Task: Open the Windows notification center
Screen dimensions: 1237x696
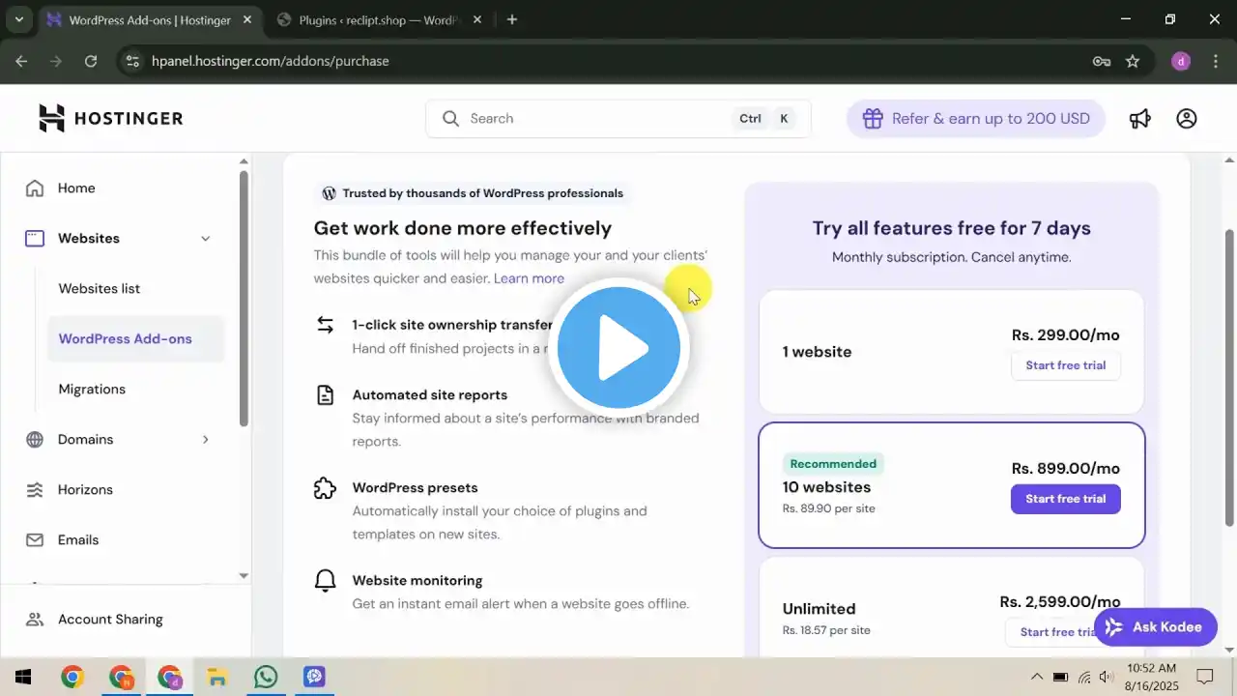Action: click(1205, 677)
